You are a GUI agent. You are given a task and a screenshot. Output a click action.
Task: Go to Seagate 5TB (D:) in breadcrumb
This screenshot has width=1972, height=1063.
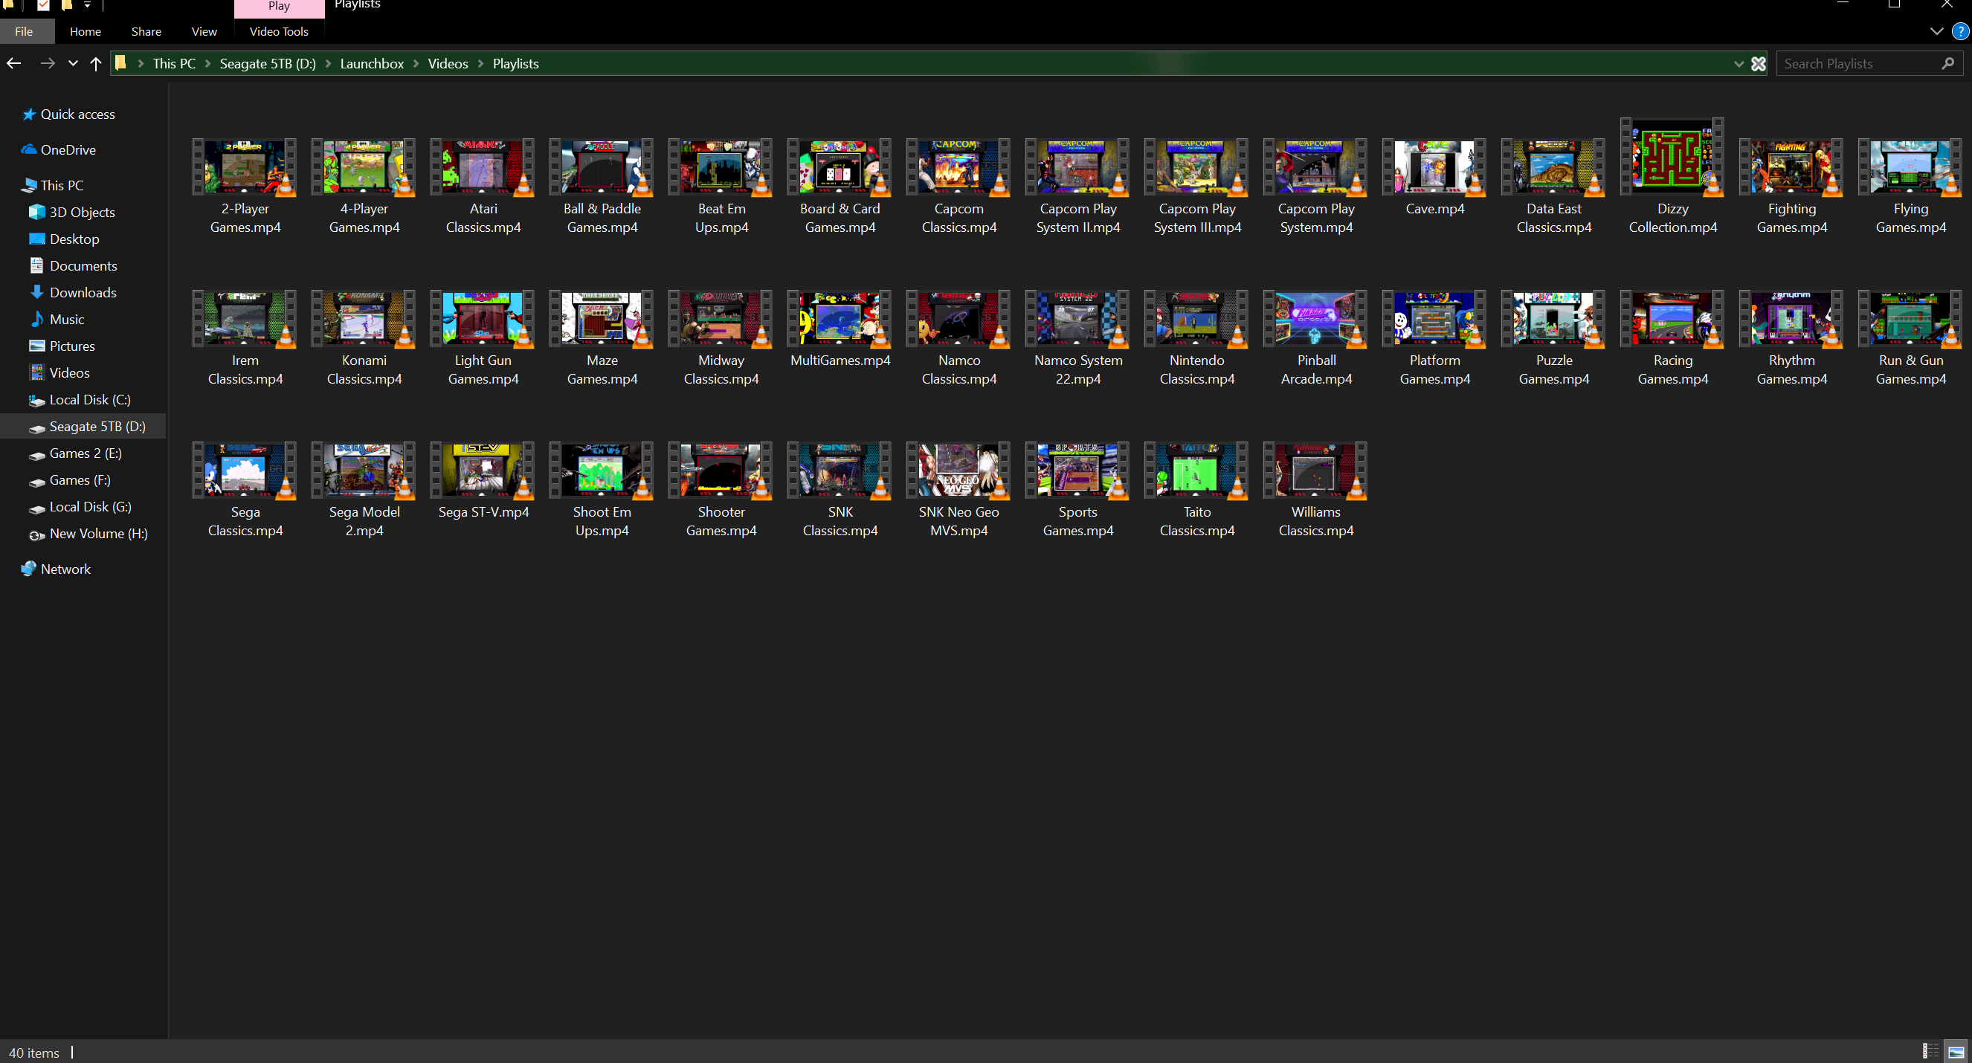(x=267, y=63)
